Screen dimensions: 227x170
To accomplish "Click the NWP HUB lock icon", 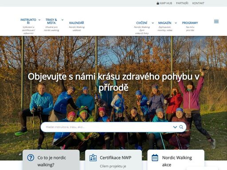I will tap(158, 3).
